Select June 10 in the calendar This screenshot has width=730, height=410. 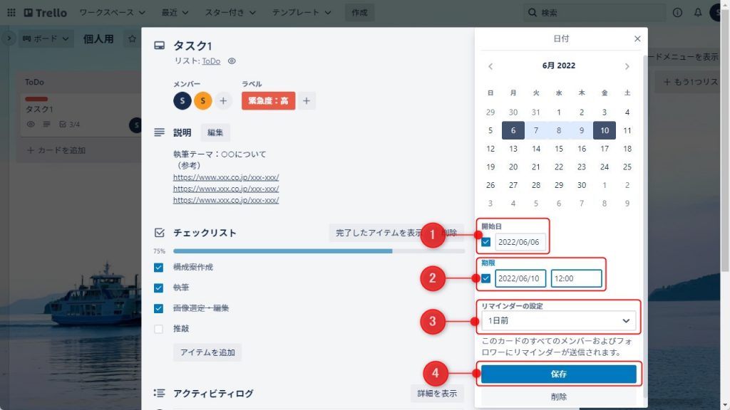[x=605, y=130]
